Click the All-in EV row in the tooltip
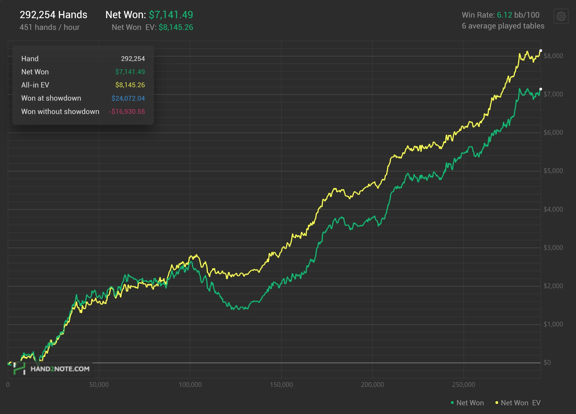This screenshot has width=576, height=414. 35,85
